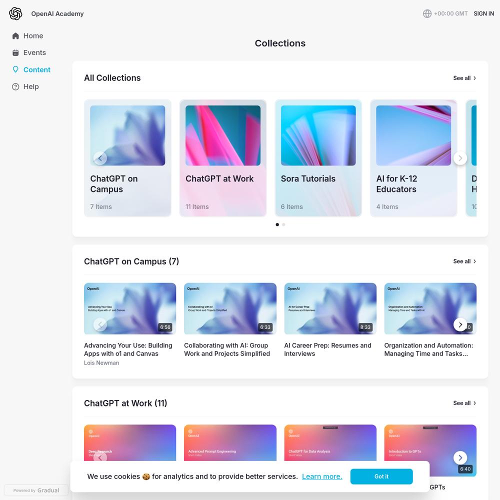This screenshot has height=500, width=500.
Task: Click the See all chevron in ChatGPT on Campus
Action: [x=474, y=261]
